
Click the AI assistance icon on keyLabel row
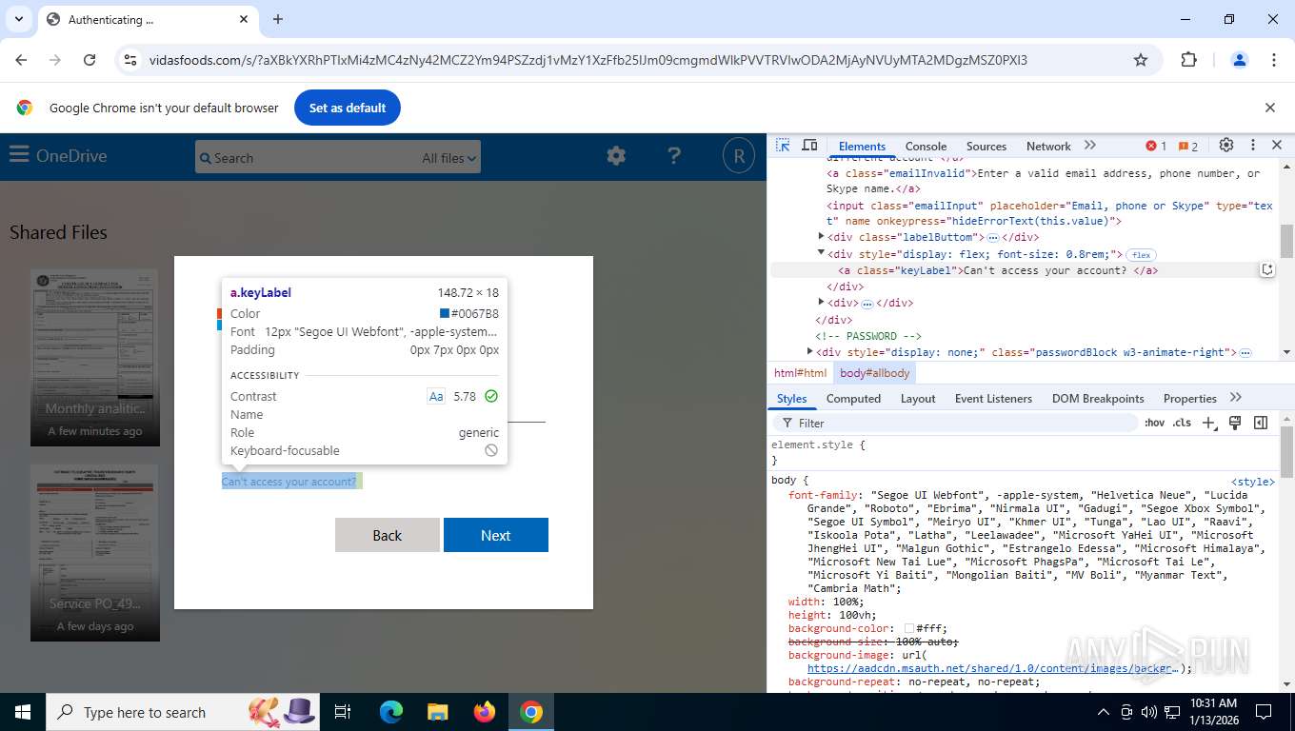pos(1267,270)
